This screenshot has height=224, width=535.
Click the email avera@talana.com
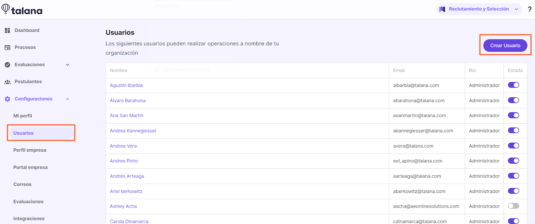pos(413,146)
